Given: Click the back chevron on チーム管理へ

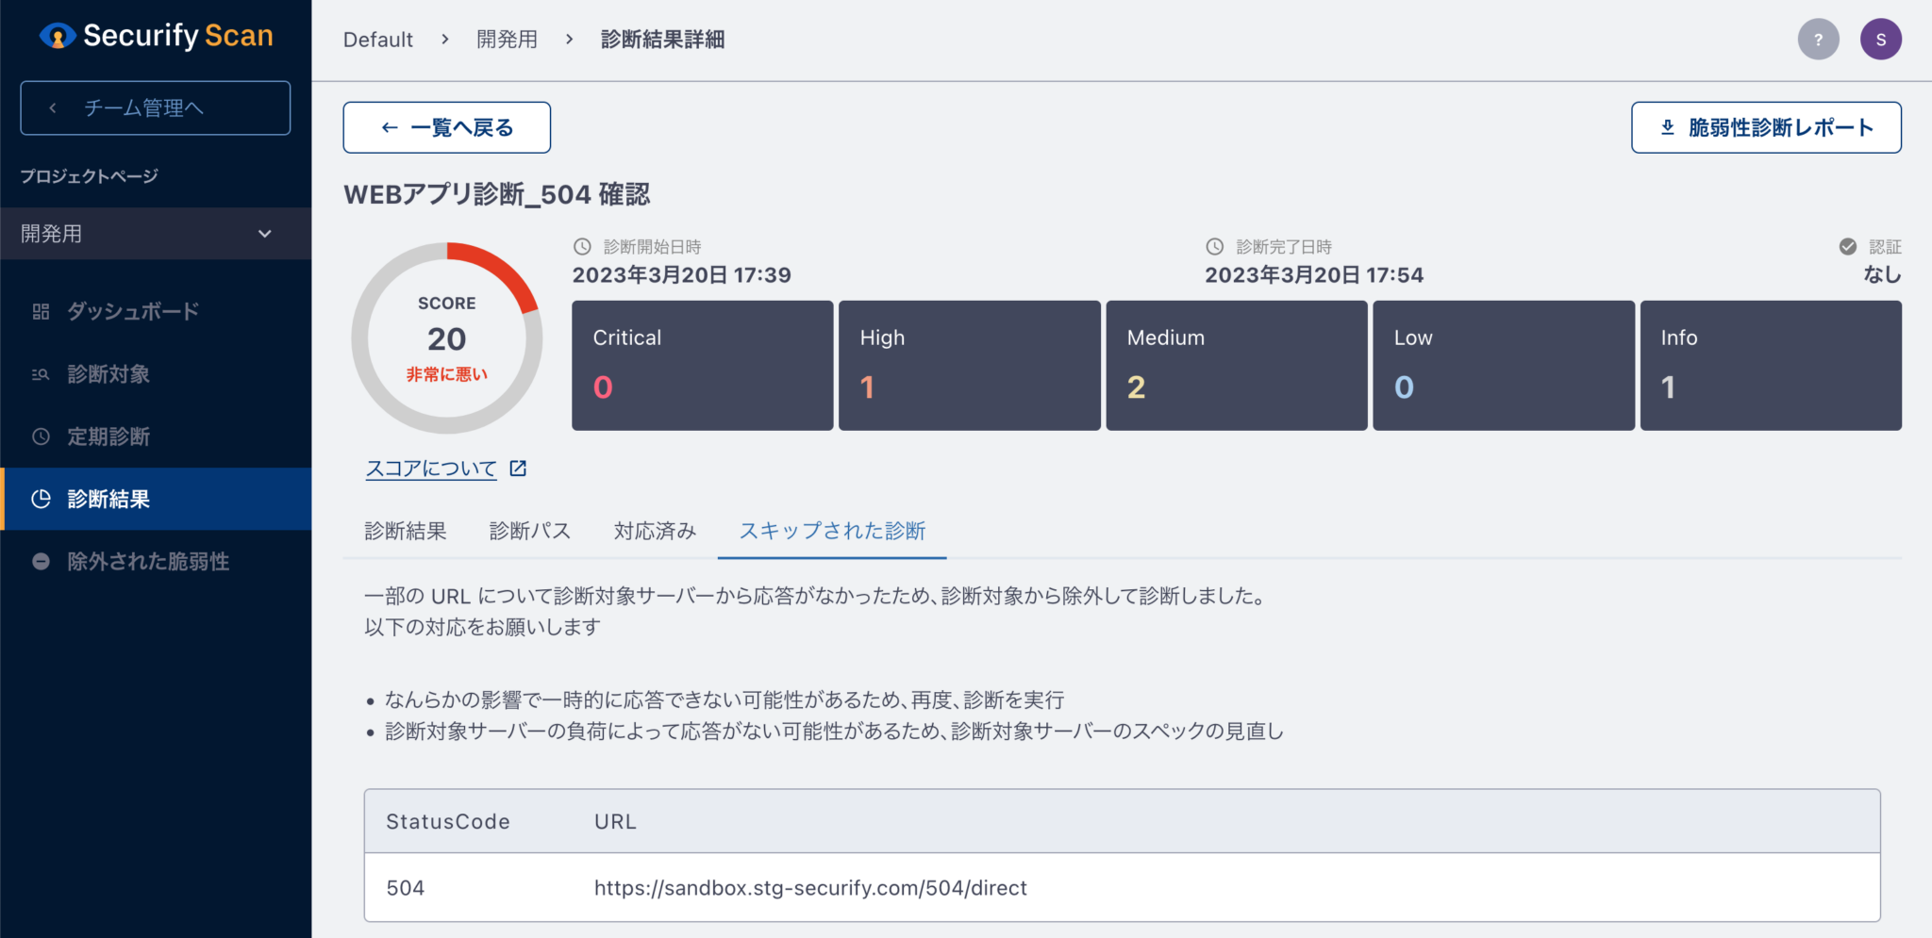Looking at the screenshot, I should pos(54,107).
